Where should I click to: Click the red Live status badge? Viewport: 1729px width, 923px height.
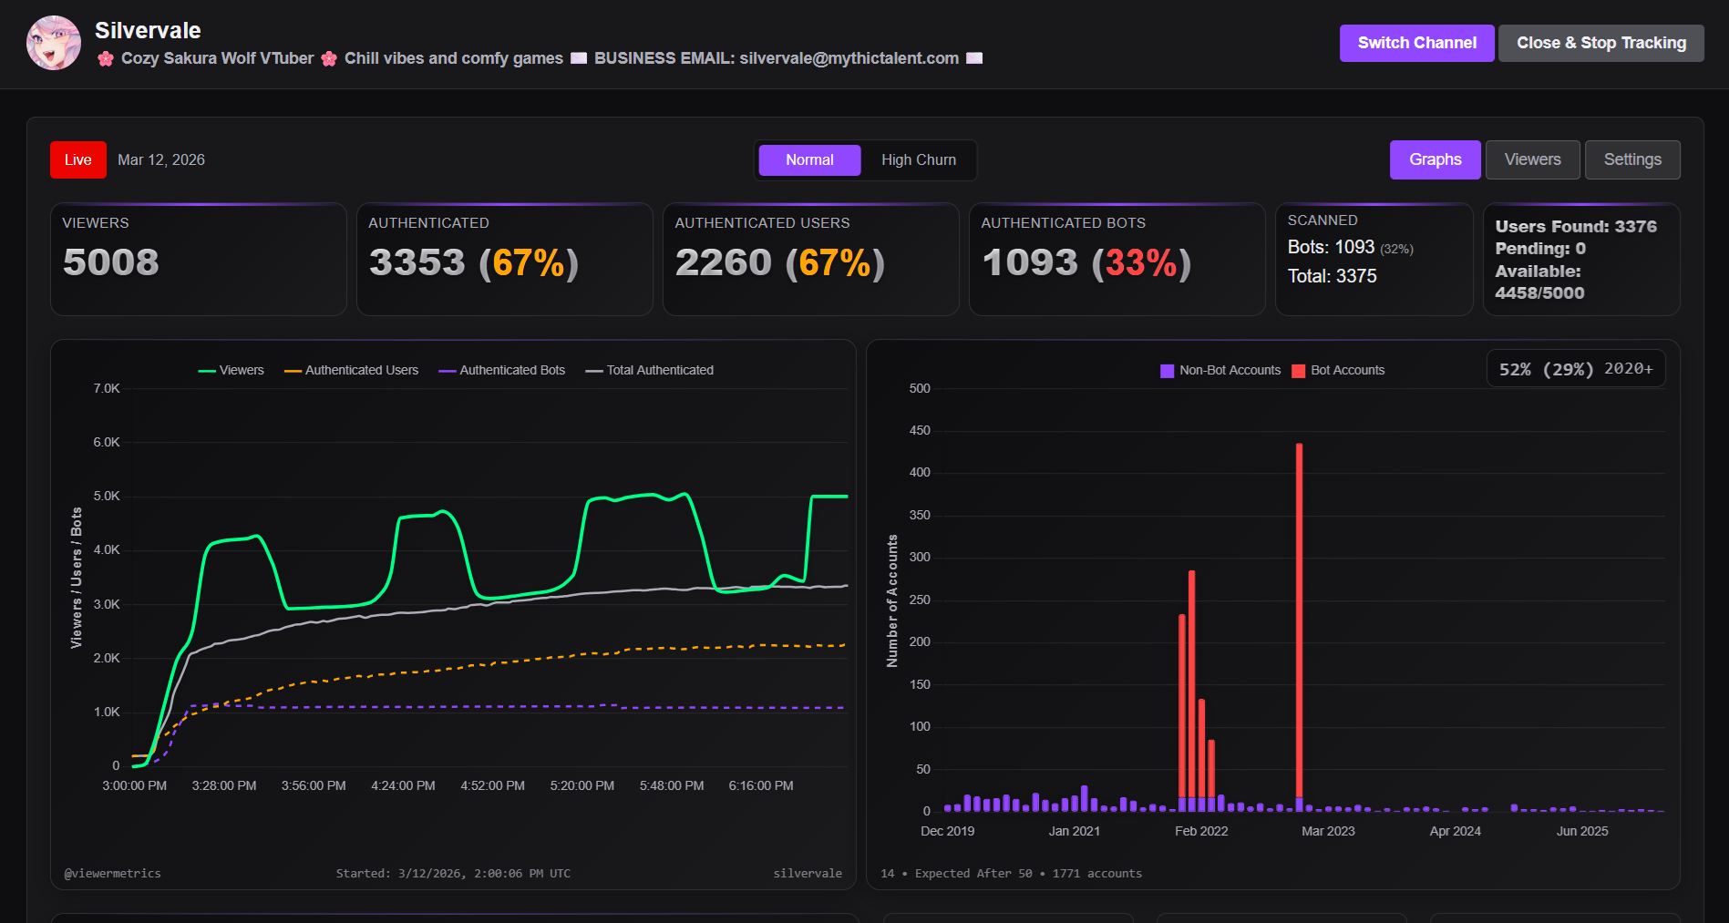78,160
